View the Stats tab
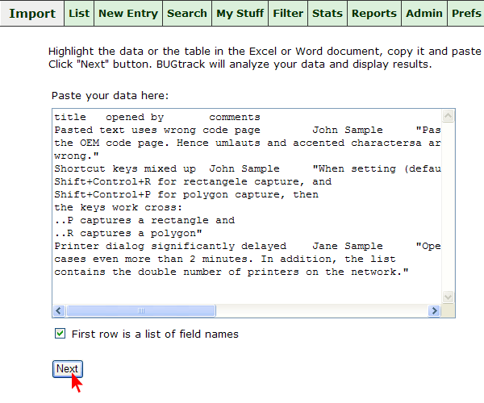The width and height of the screenshot is (484, 403). coord(327,14)
